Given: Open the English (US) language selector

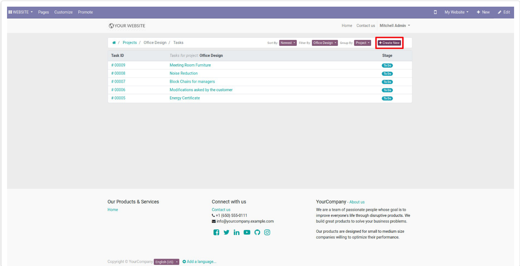Looking at the screenshot, I should [x=166, y=262].
